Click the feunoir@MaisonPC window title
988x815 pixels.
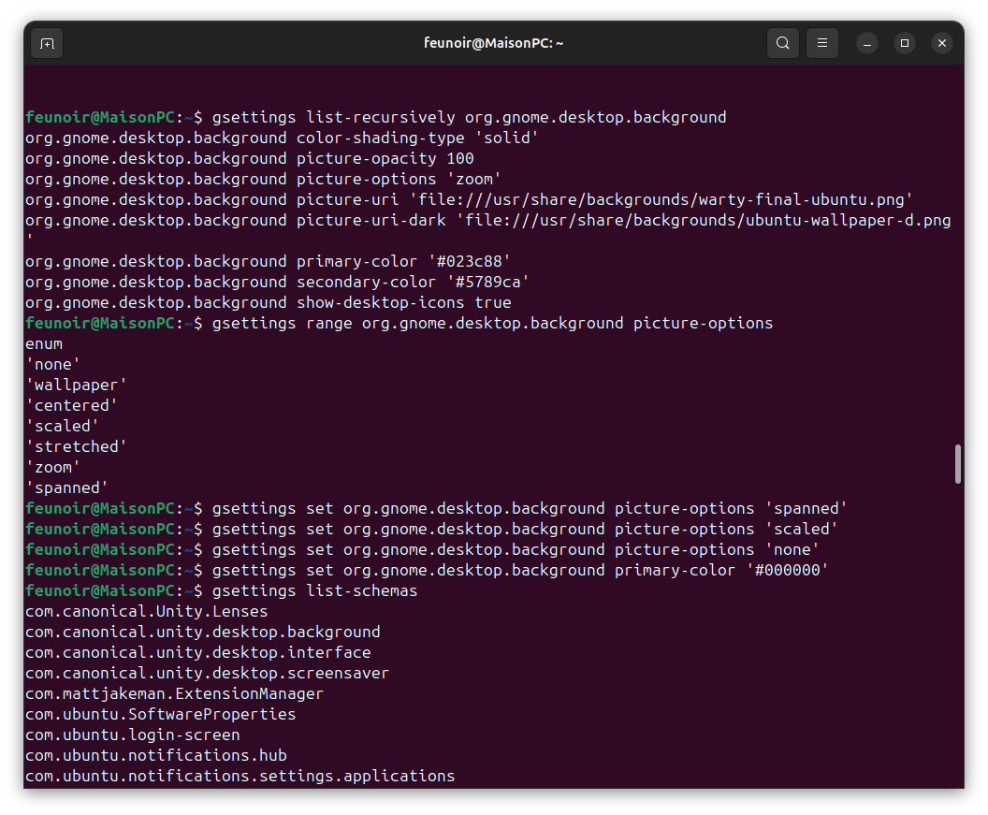tap(493, 43)
